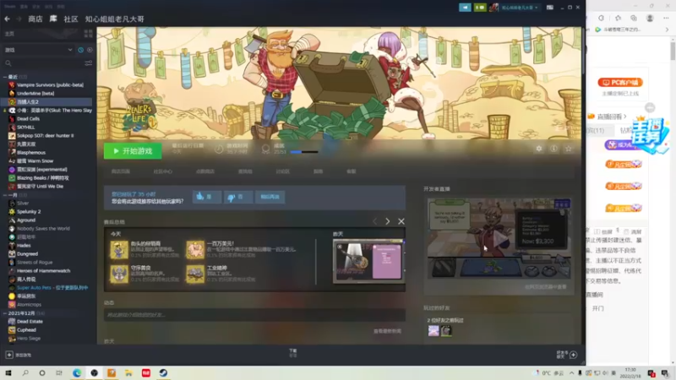Click the activity status input field
The image size is (676, 380).
(x=254, y=315)
